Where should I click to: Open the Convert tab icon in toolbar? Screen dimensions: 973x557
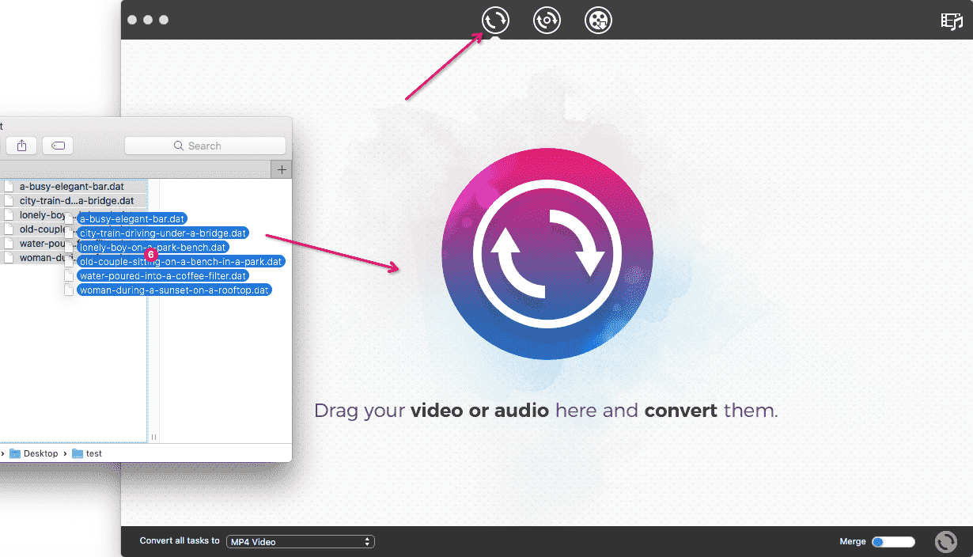495,20
